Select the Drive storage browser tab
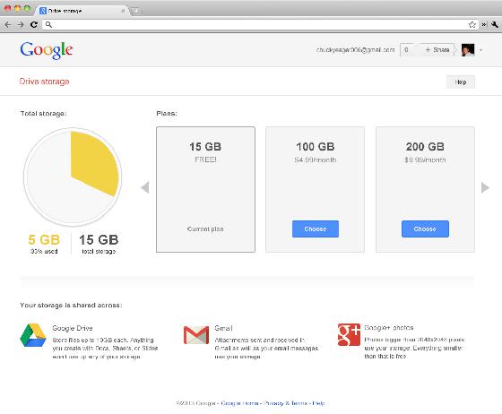The image size is (502, 414). pos(82,10)
